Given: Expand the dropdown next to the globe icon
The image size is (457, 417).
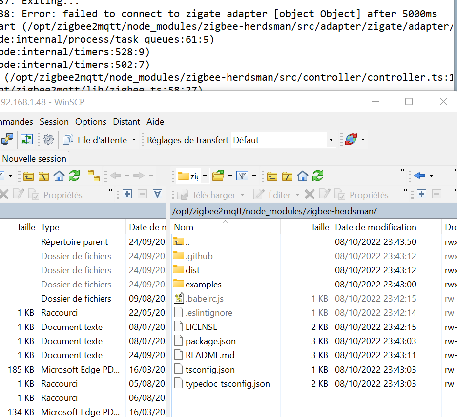Looking at the screenshot, I should click(x=363, y=140).
